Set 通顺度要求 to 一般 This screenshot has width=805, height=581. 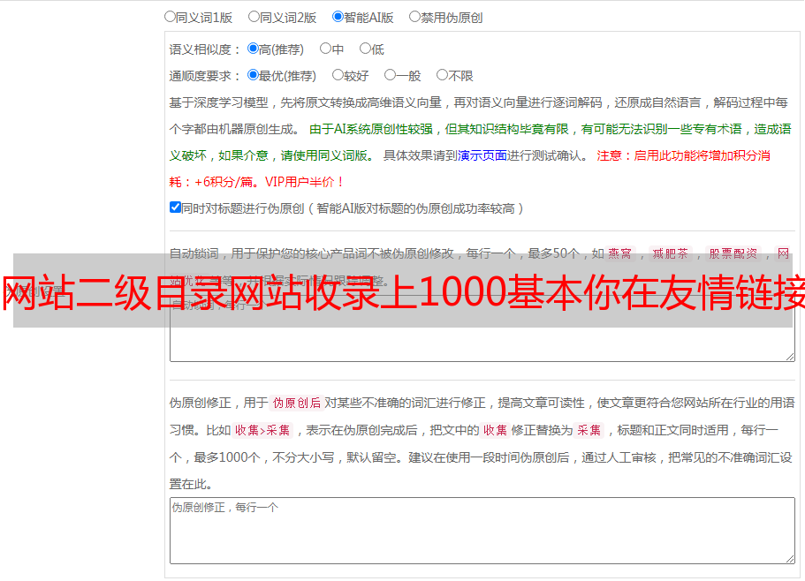[391, 75]
